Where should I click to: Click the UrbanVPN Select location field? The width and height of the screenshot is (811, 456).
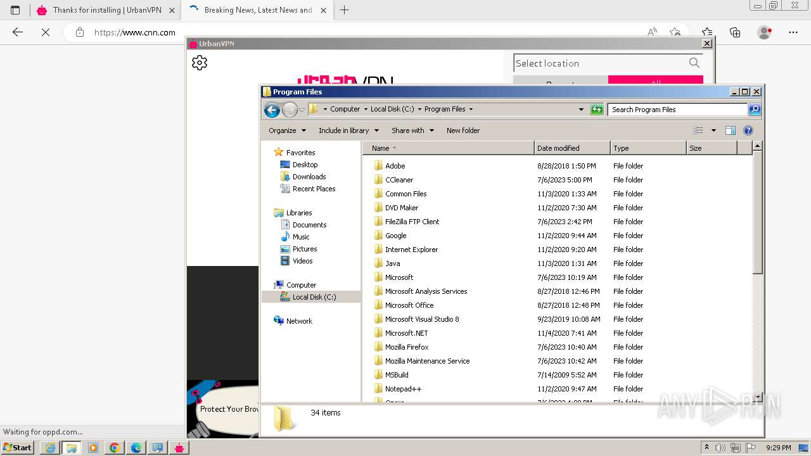tap(600, 63)
